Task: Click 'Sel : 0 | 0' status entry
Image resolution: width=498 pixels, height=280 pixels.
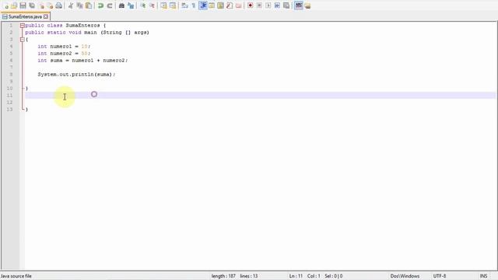Action: click(x=334, y=276)
